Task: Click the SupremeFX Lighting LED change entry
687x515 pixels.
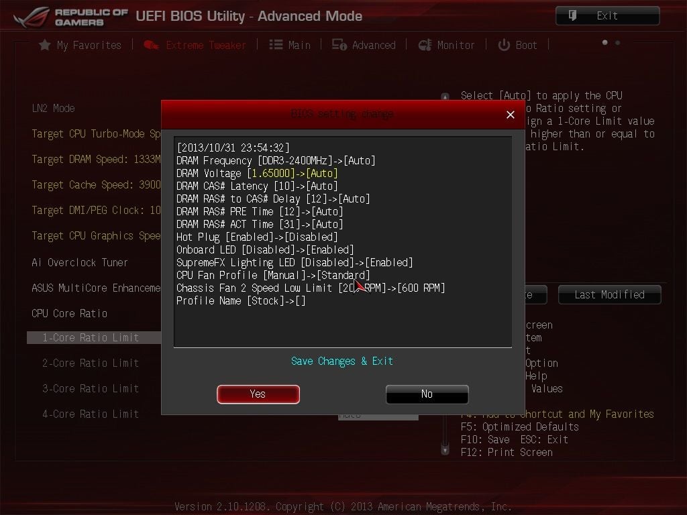Action: (x=295, y=262)
